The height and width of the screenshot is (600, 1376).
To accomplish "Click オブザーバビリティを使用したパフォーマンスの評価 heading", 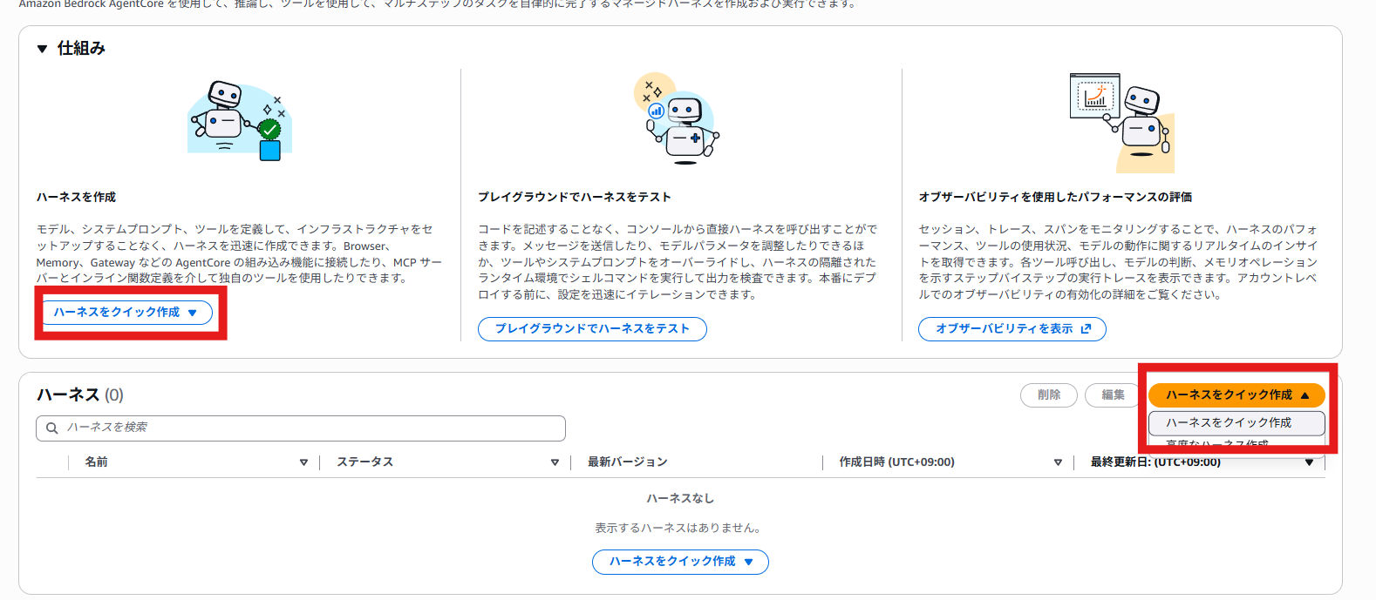I will coord(1055,197).
